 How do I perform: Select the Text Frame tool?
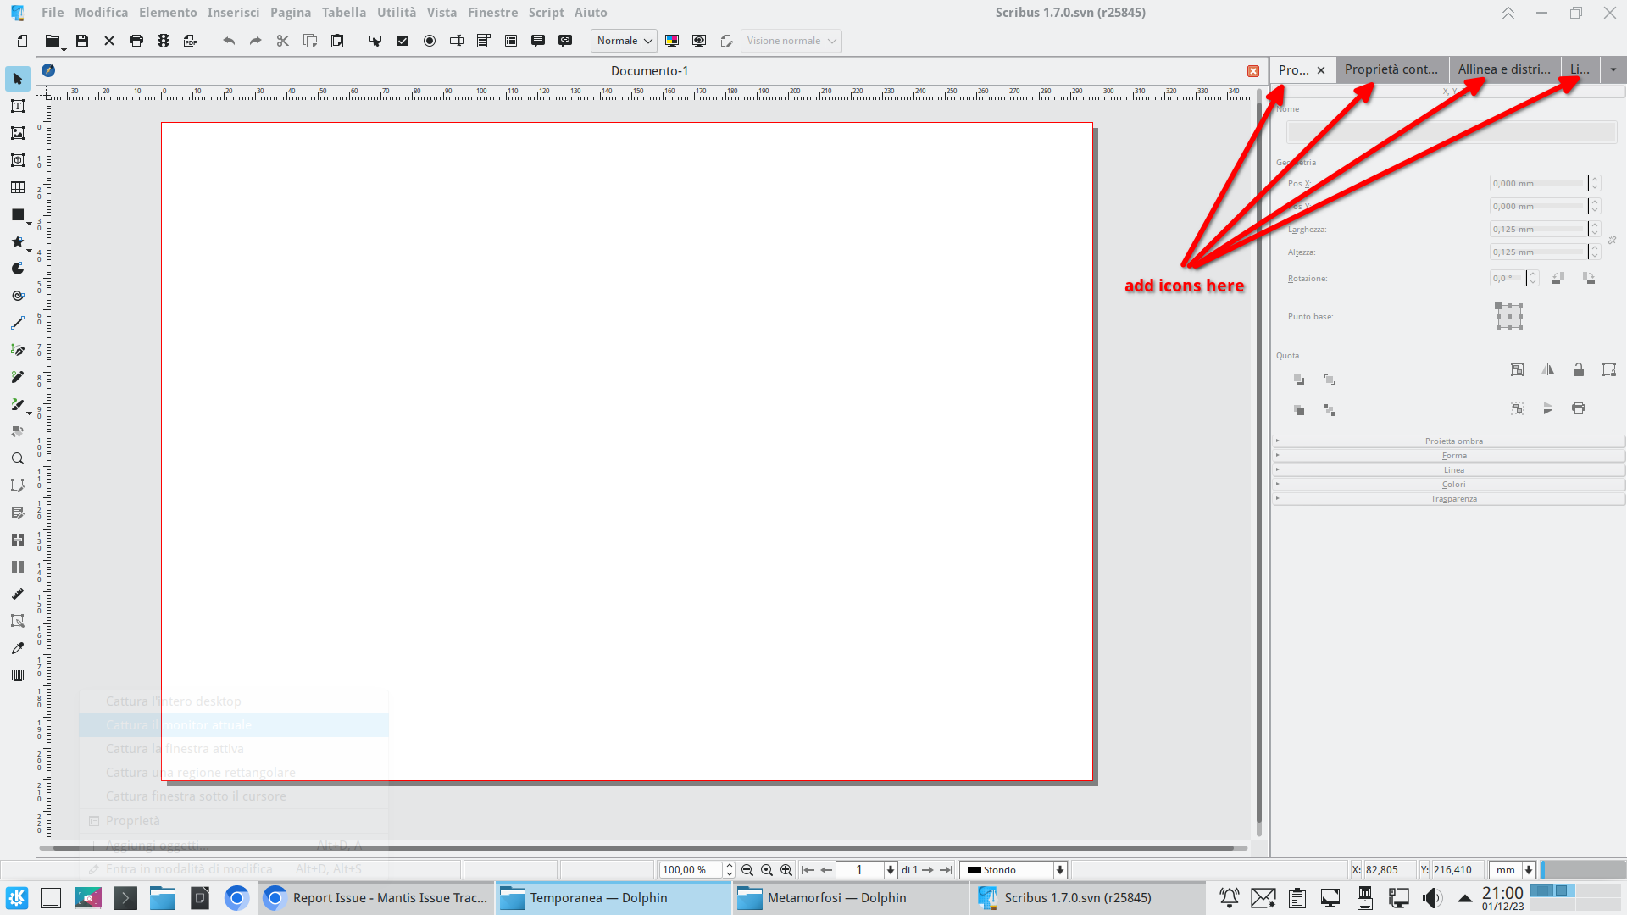tap(17, 106)
